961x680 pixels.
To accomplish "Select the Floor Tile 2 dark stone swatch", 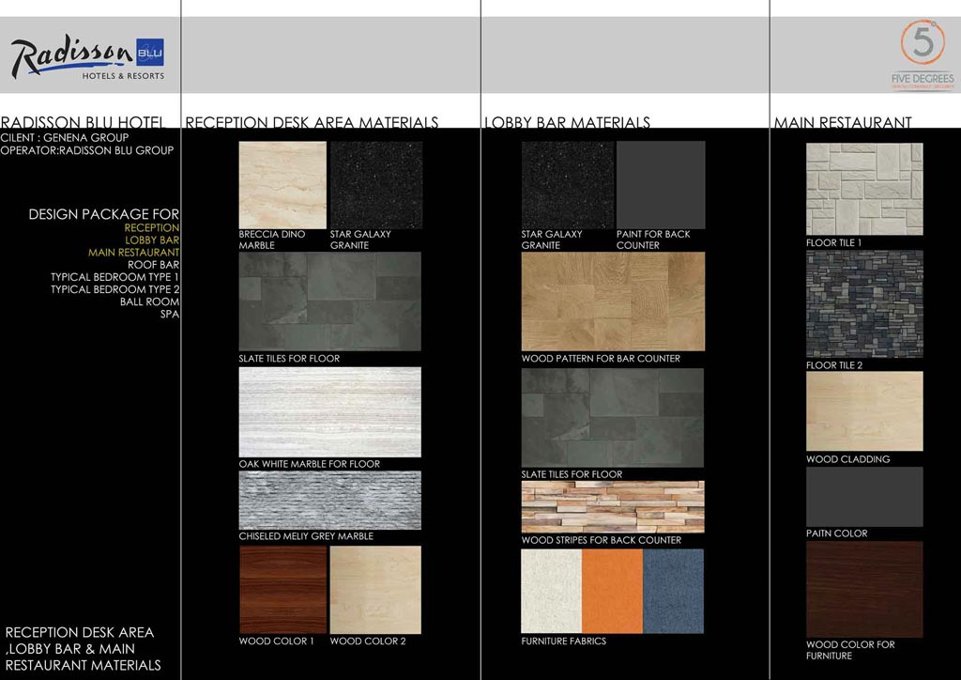I will coord(864,304).
